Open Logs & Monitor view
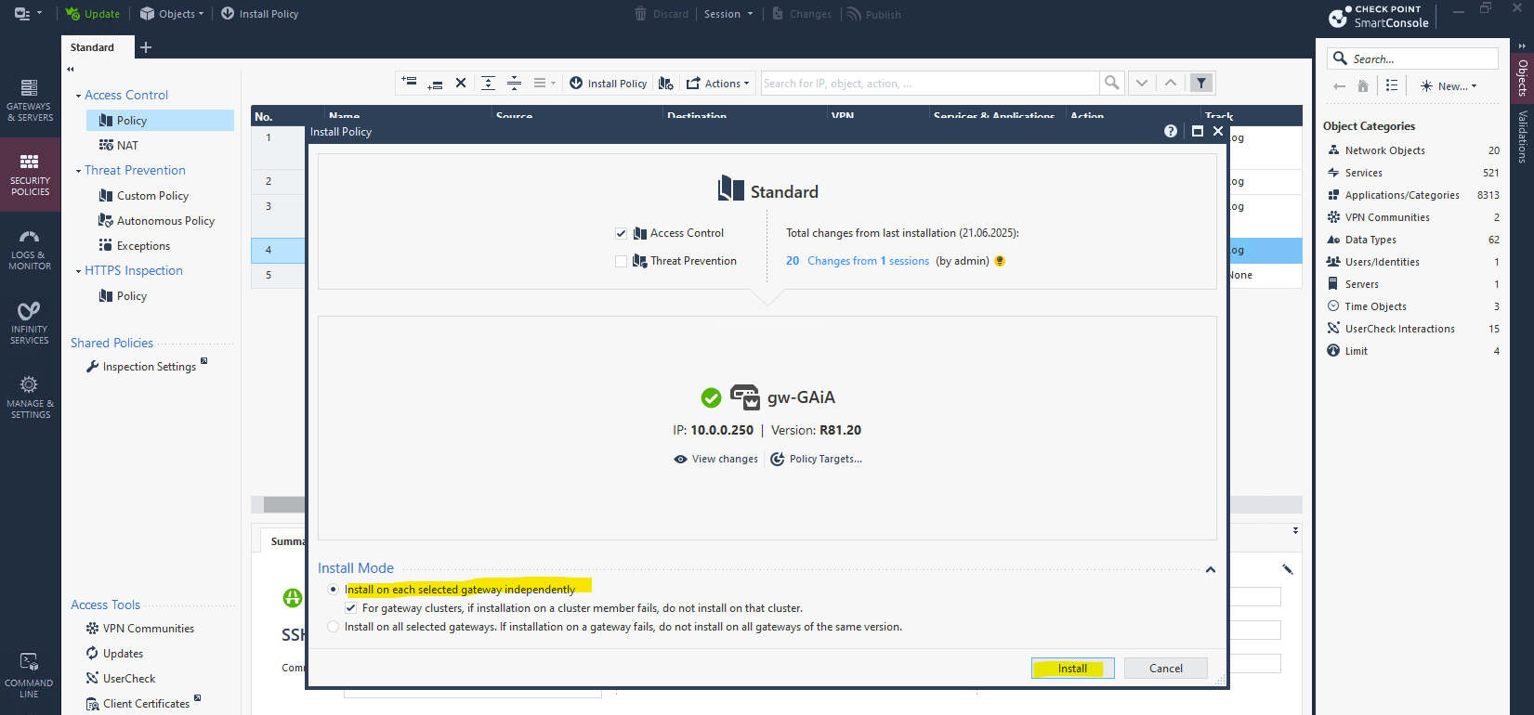The width and height of the screenshot is (1534, 715). (x=30, y=250)
